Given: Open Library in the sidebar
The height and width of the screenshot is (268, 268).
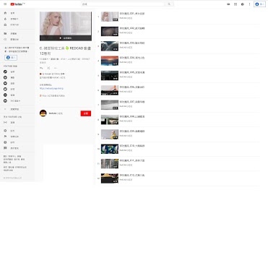Looking at the screenshot, I should 17,33.
